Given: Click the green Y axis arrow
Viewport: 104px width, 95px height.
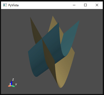Looking at the screenshot, I should tap(13, 86).
